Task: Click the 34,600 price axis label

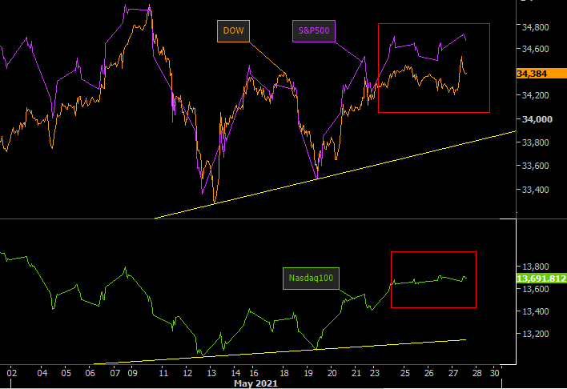Action: coord(535,49)
